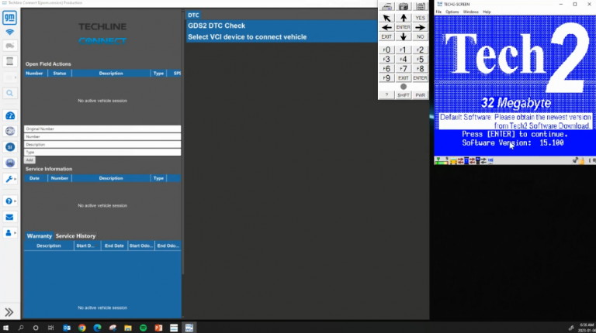Expand the wrench tools sidebar dropdown
Image resolution: width=596 pixels, height=333 pixels.
tap(11, 179)
